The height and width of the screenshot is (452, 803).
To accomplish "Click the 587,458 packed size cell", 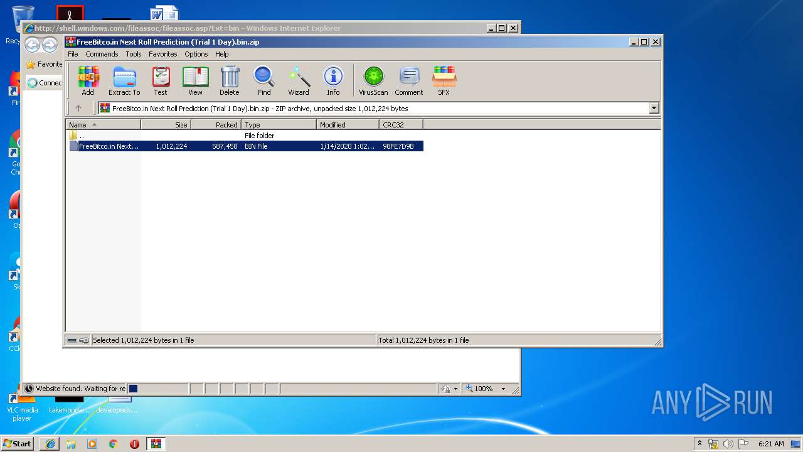I will (225, 146).
